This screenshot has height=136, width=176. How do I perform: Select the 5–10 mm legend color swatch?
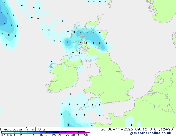point(30,132)
